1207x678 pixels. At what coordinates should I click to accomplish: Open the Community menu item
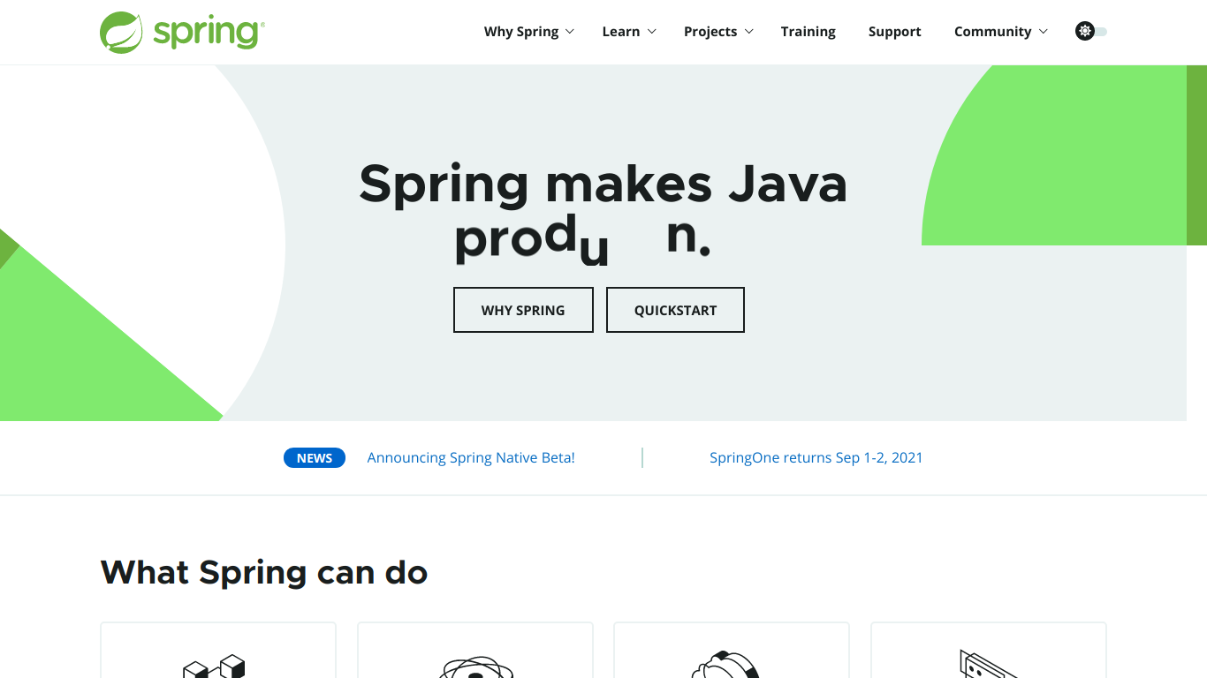(x=993, y=32)
